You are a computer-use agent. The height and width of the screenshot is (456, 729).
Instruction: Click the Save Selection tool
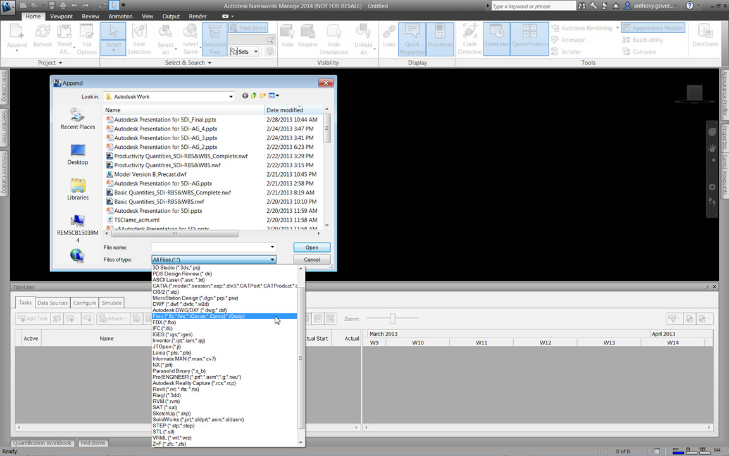[139, 39]
